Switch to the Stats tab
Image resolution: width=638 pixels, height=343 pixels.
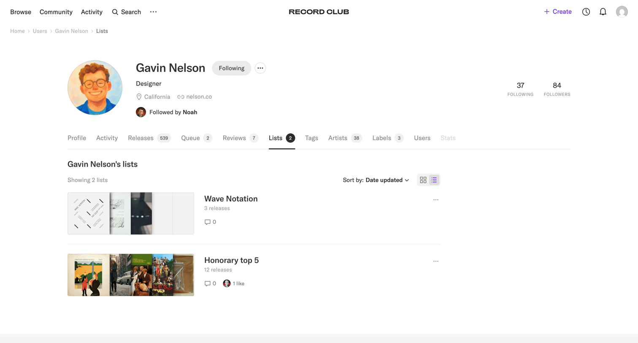pyautogui.click(x=448, y=138)
